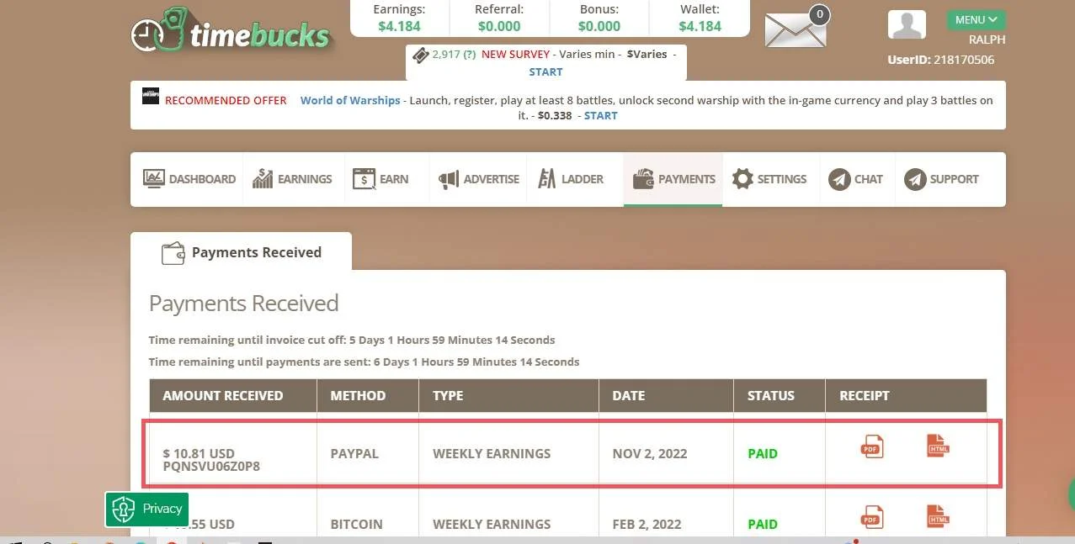Click the invoice cut off time remaining line
Viewport: 1075px width, 544px height.
[352, 340]
